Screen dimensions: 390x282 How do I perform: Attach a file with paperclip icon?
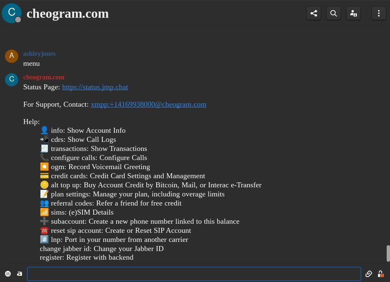(x=368, y=274)
